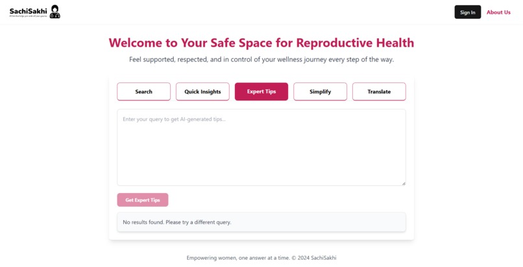Viewport: 523px width, 267px height.
Task: Click the SachiSakhi woman doctor logo icon
Action: (55, 12)
